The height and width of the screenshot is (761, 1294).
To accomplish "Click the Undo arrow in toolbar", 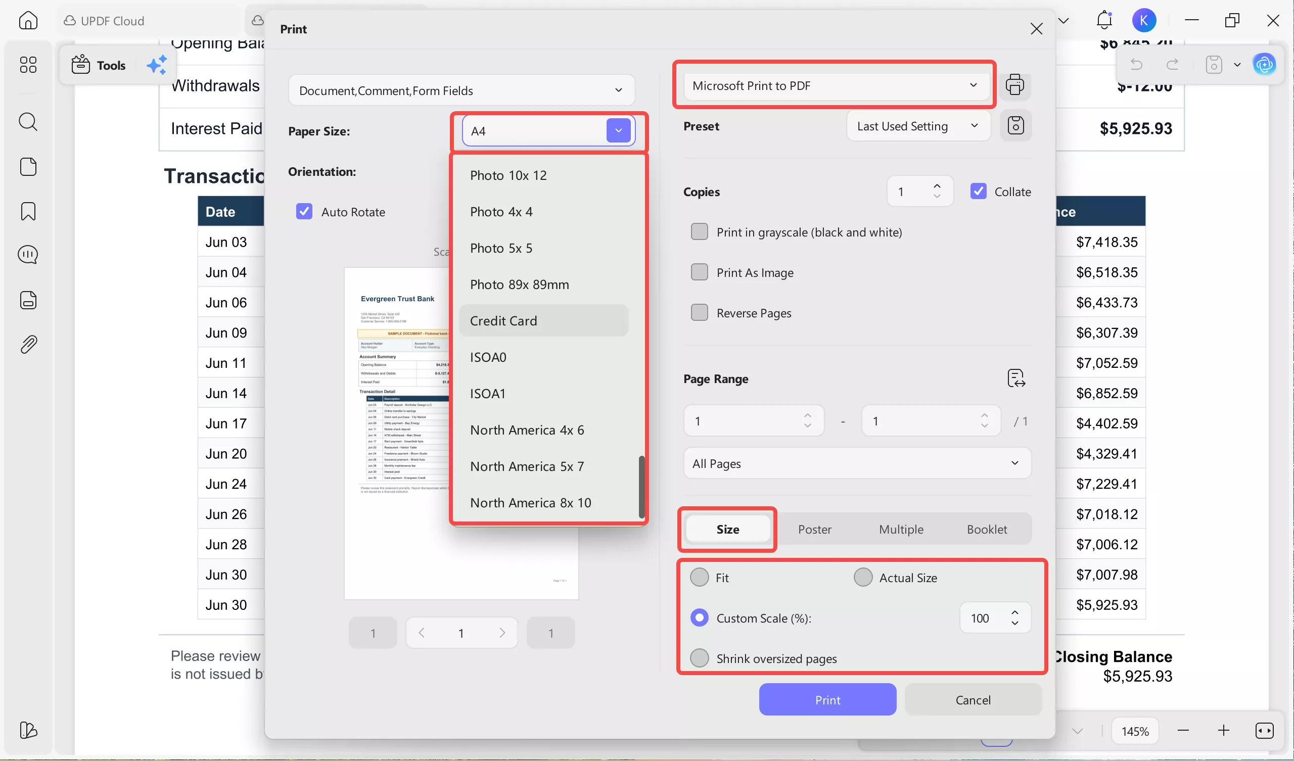I will point(1136,65).
